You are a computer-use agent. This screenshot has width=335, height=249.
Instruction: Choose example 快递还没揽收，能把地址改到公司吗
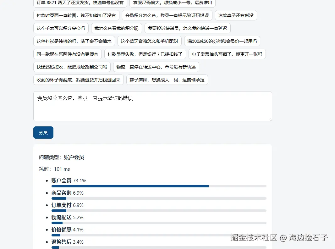click(72, 67)
